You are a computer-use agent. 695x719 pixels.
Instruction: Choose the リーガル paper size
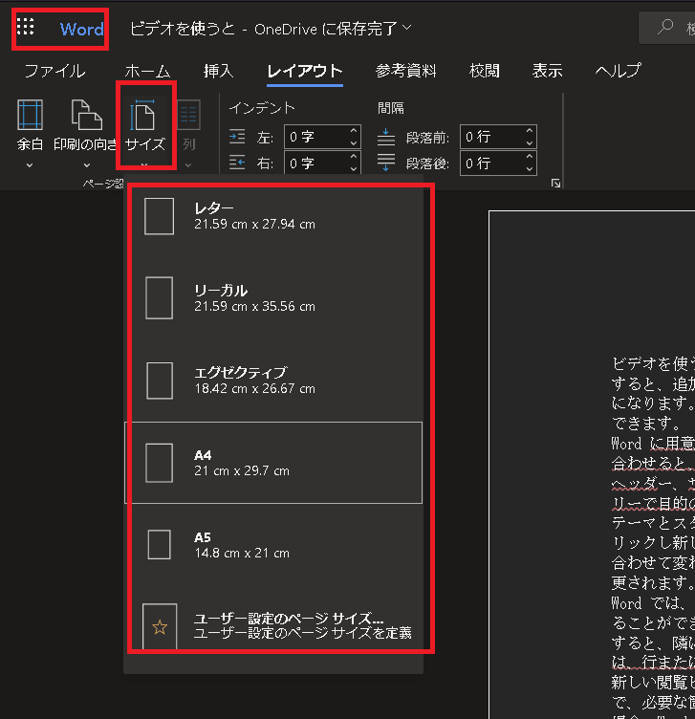click(273, 298)
